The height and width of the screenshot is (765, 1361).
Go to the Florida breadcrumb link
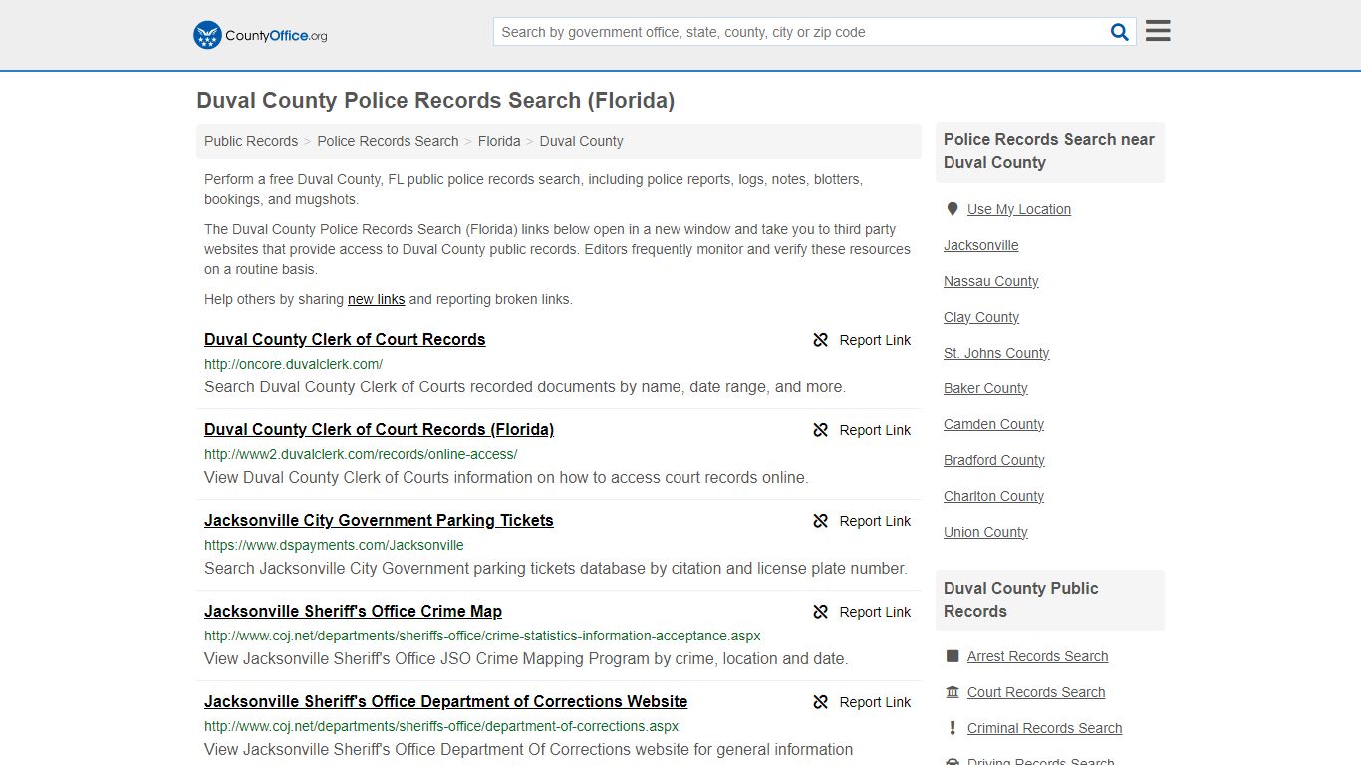[499, 141]
